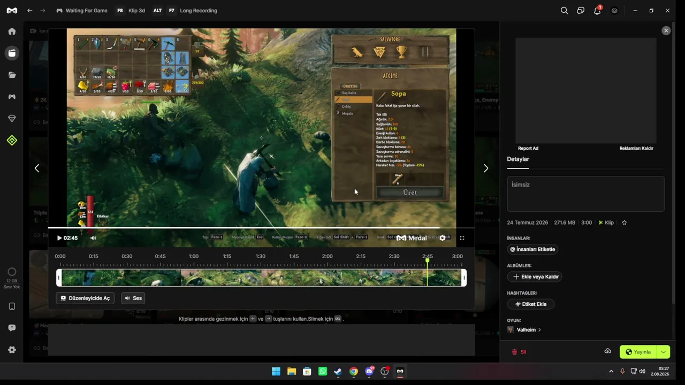Toggle fullscreen video mode
This screenshot has height=385, width=685.
462,238
